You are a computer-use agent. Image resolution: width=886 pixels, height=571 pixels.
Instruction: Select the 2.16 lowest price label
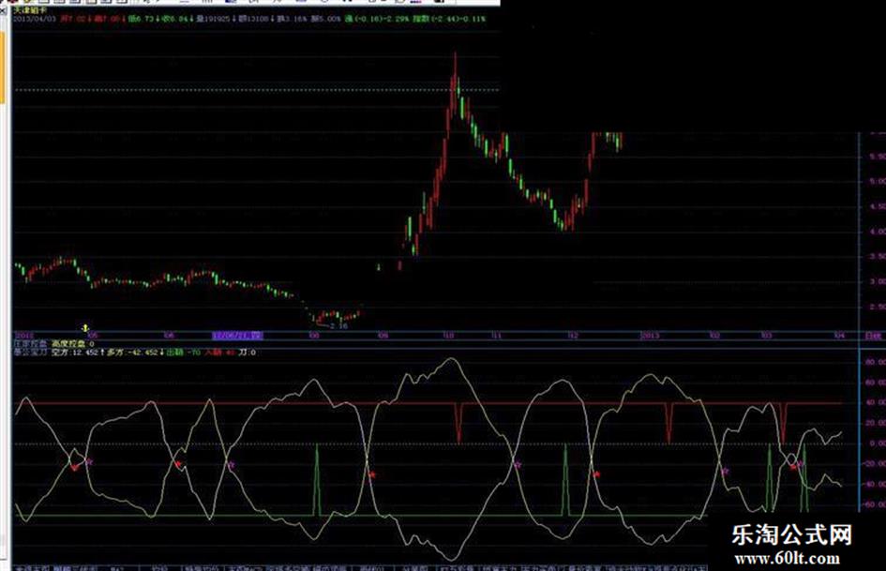[x=338, y=326]
